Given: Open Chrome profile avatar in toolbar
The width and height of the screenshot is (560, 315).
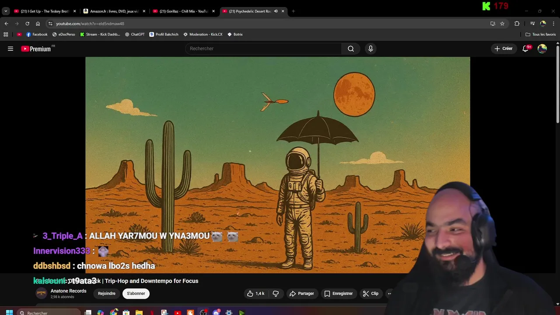Looking at the screenshot, I should click(543, 24).
